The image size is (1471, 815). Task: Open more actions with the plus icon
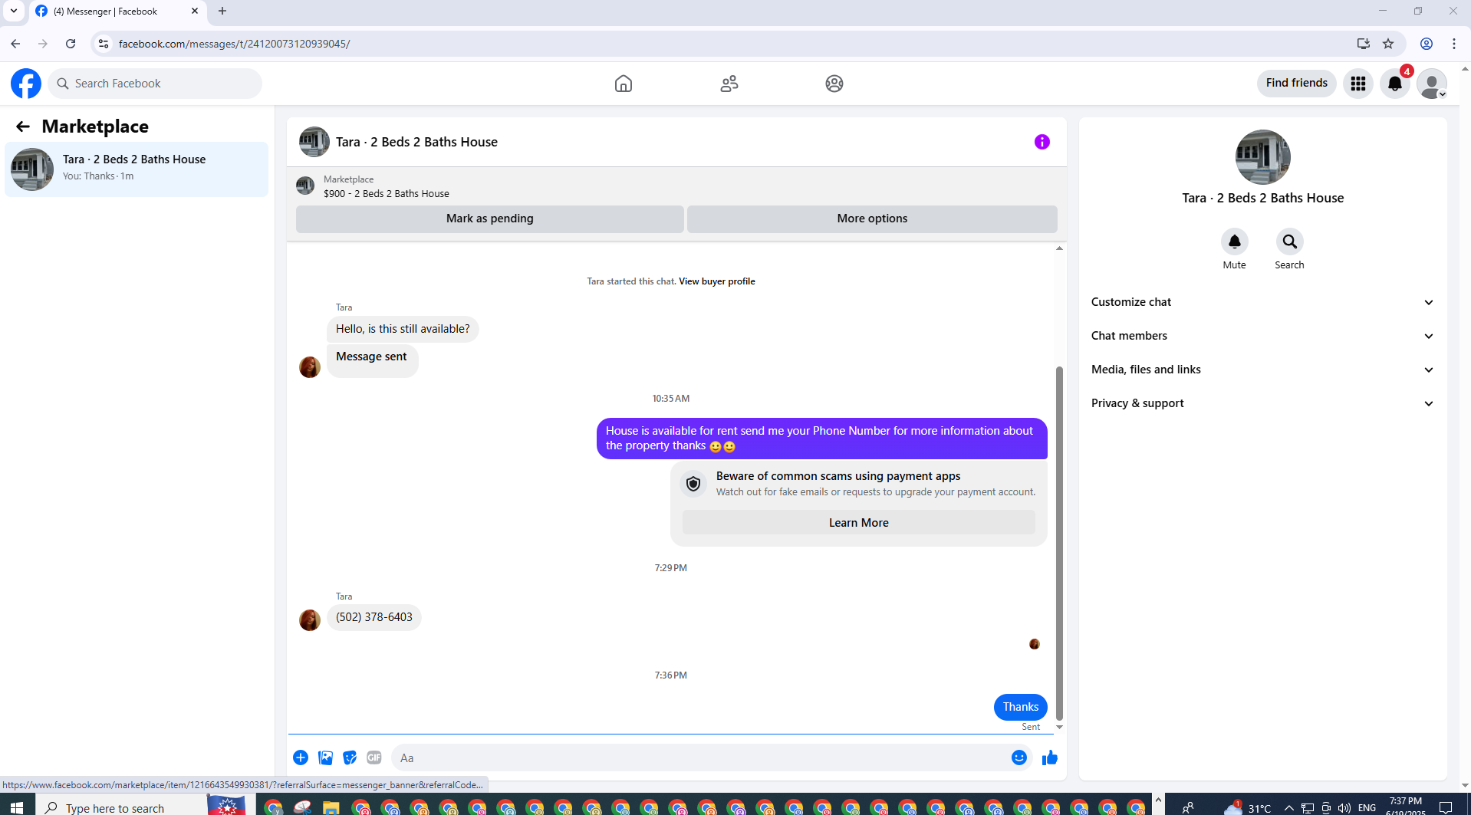click(x=301, y=757)
